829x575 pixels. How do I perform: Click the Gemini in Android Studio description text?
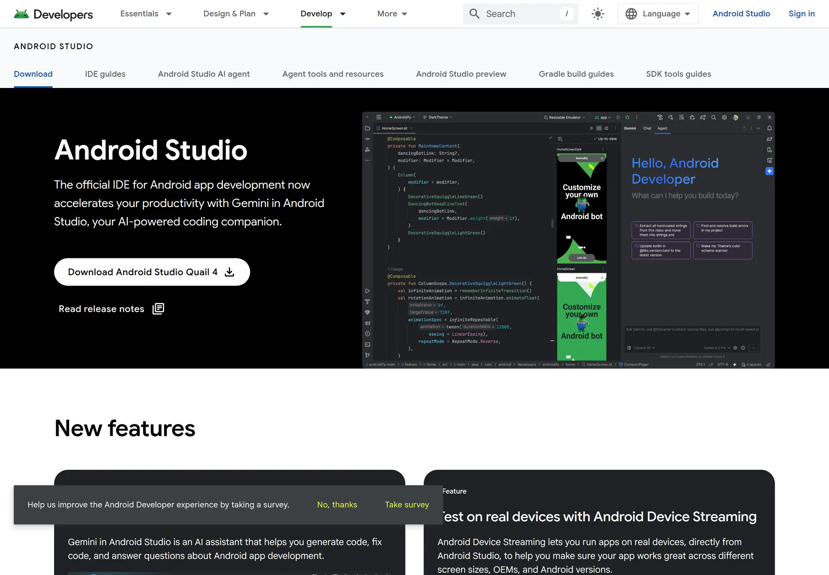click(225, 549)
